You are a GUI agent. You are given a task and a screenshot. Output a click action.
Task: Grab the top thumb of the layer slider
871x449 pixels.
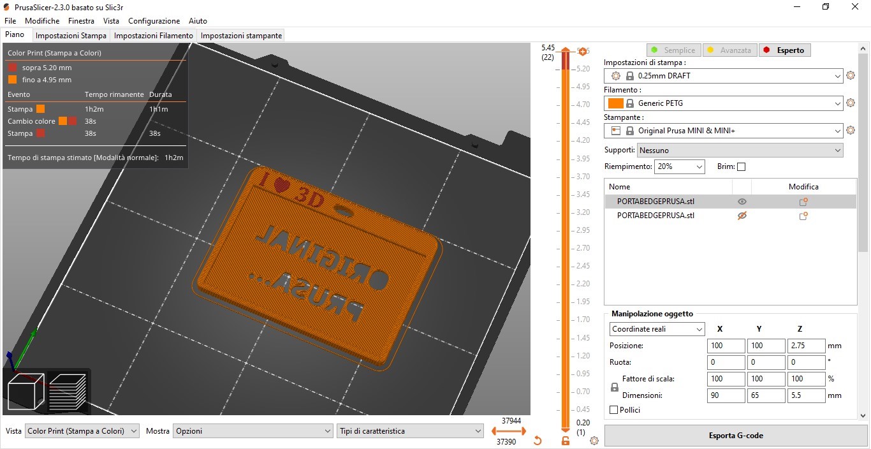pos(566,49)
